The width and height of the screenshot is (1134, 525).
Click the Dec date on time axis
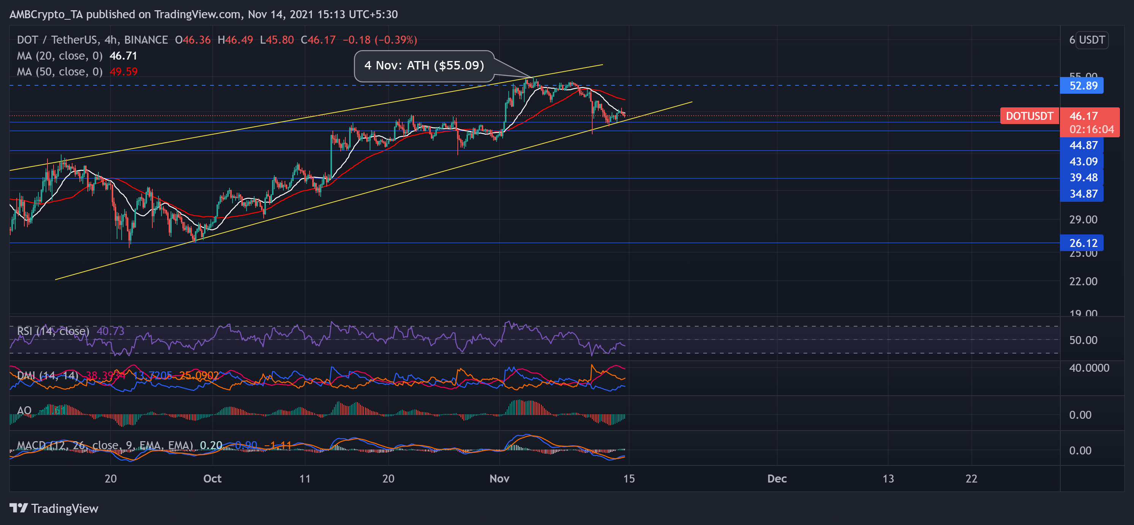pos(777,479)
